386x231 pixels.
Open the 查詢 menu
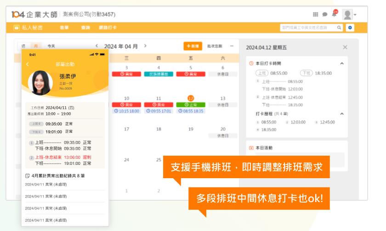click(85, 28)
